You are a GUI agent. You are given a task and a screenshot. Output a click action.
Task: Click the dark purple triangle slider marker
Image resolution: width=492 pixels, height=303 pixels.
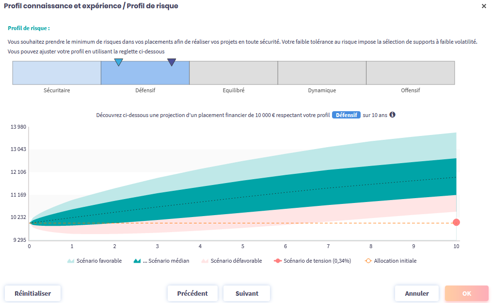pyautogui.click(x=172, y=62)
